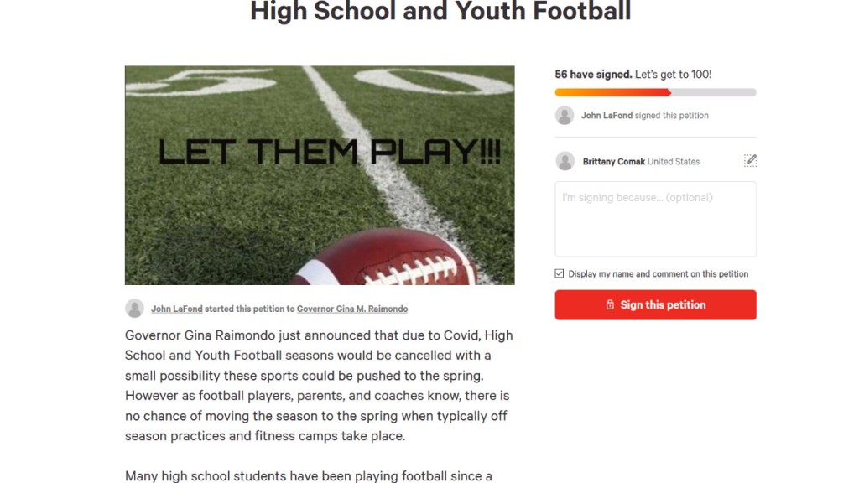Click the Brittany Comak signer name
Image resolution: width=859 pixels, height=483 pixels.
(613, 162)
